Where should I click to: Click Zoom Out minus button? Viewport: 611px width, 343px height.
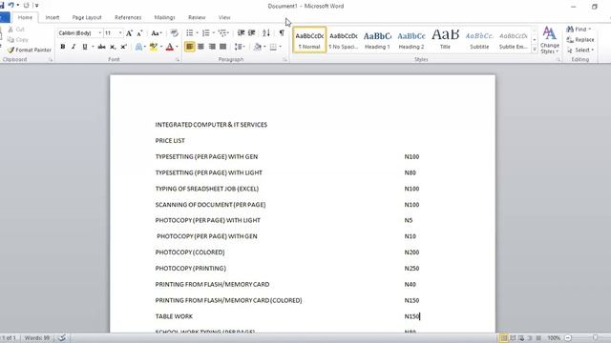pos(568,338)
